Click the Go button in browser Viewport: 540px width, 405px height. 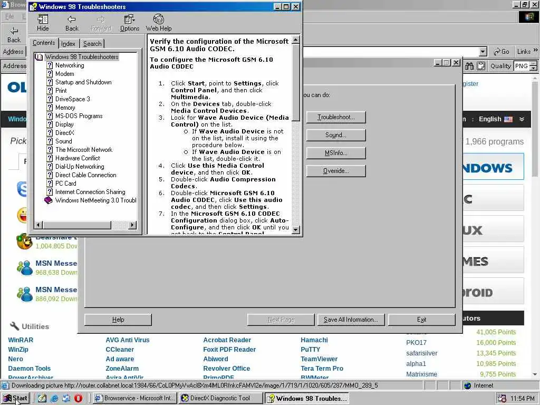(x=501, y=52)
